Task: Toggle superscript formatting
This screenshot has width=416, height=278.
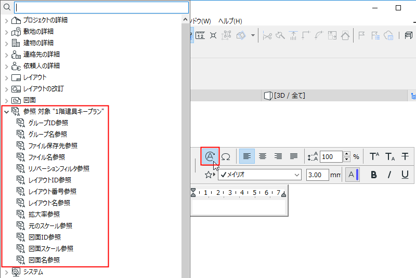Action: click(374, 156)
